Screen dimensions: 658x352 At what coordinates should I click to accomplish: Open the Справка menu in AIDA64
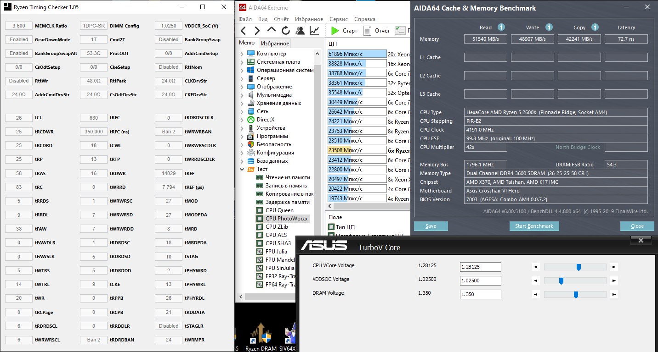coord(365,19)
